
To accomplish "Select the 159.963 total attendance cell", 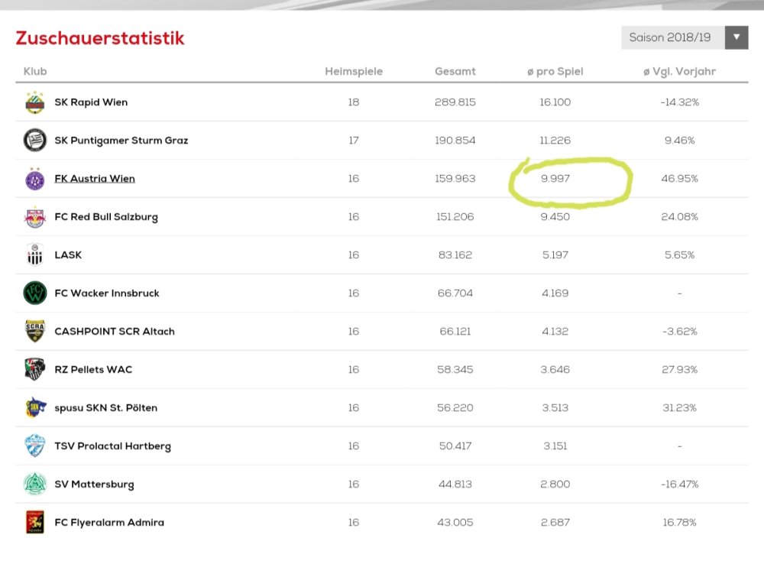I will pyautogui.click(x=455, y=178).
